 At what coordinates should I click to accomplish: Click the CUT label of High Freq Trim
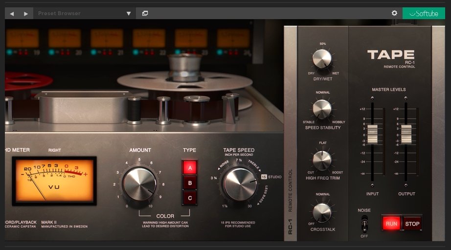pyautogui.click(x=311, y=173)
